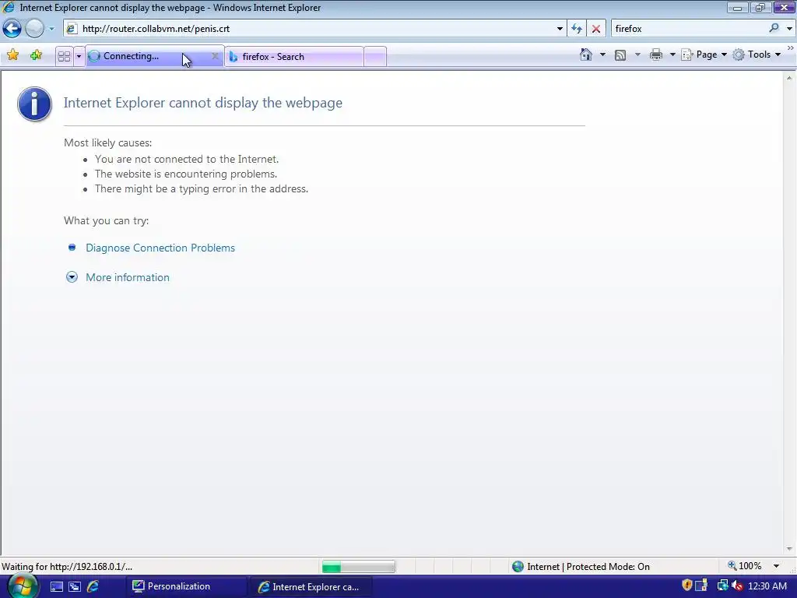Screen dimensions: 797x598
Task: Switch to the firefox - Search tab
Action: [293, 56]
